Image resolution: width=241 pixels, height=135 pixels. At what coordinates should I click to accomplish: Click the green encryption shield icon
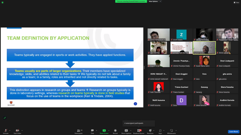coord(3,3)
